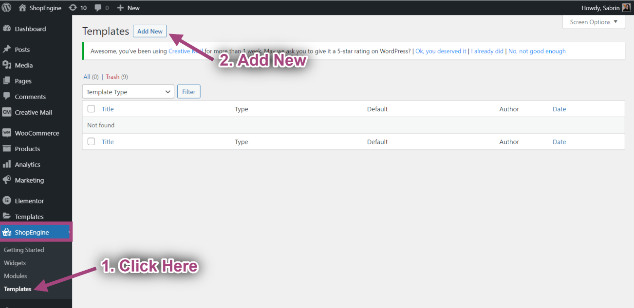Click the 'Templates' page heading
Viewport: 634px width, 308px height.
(106, 31)
